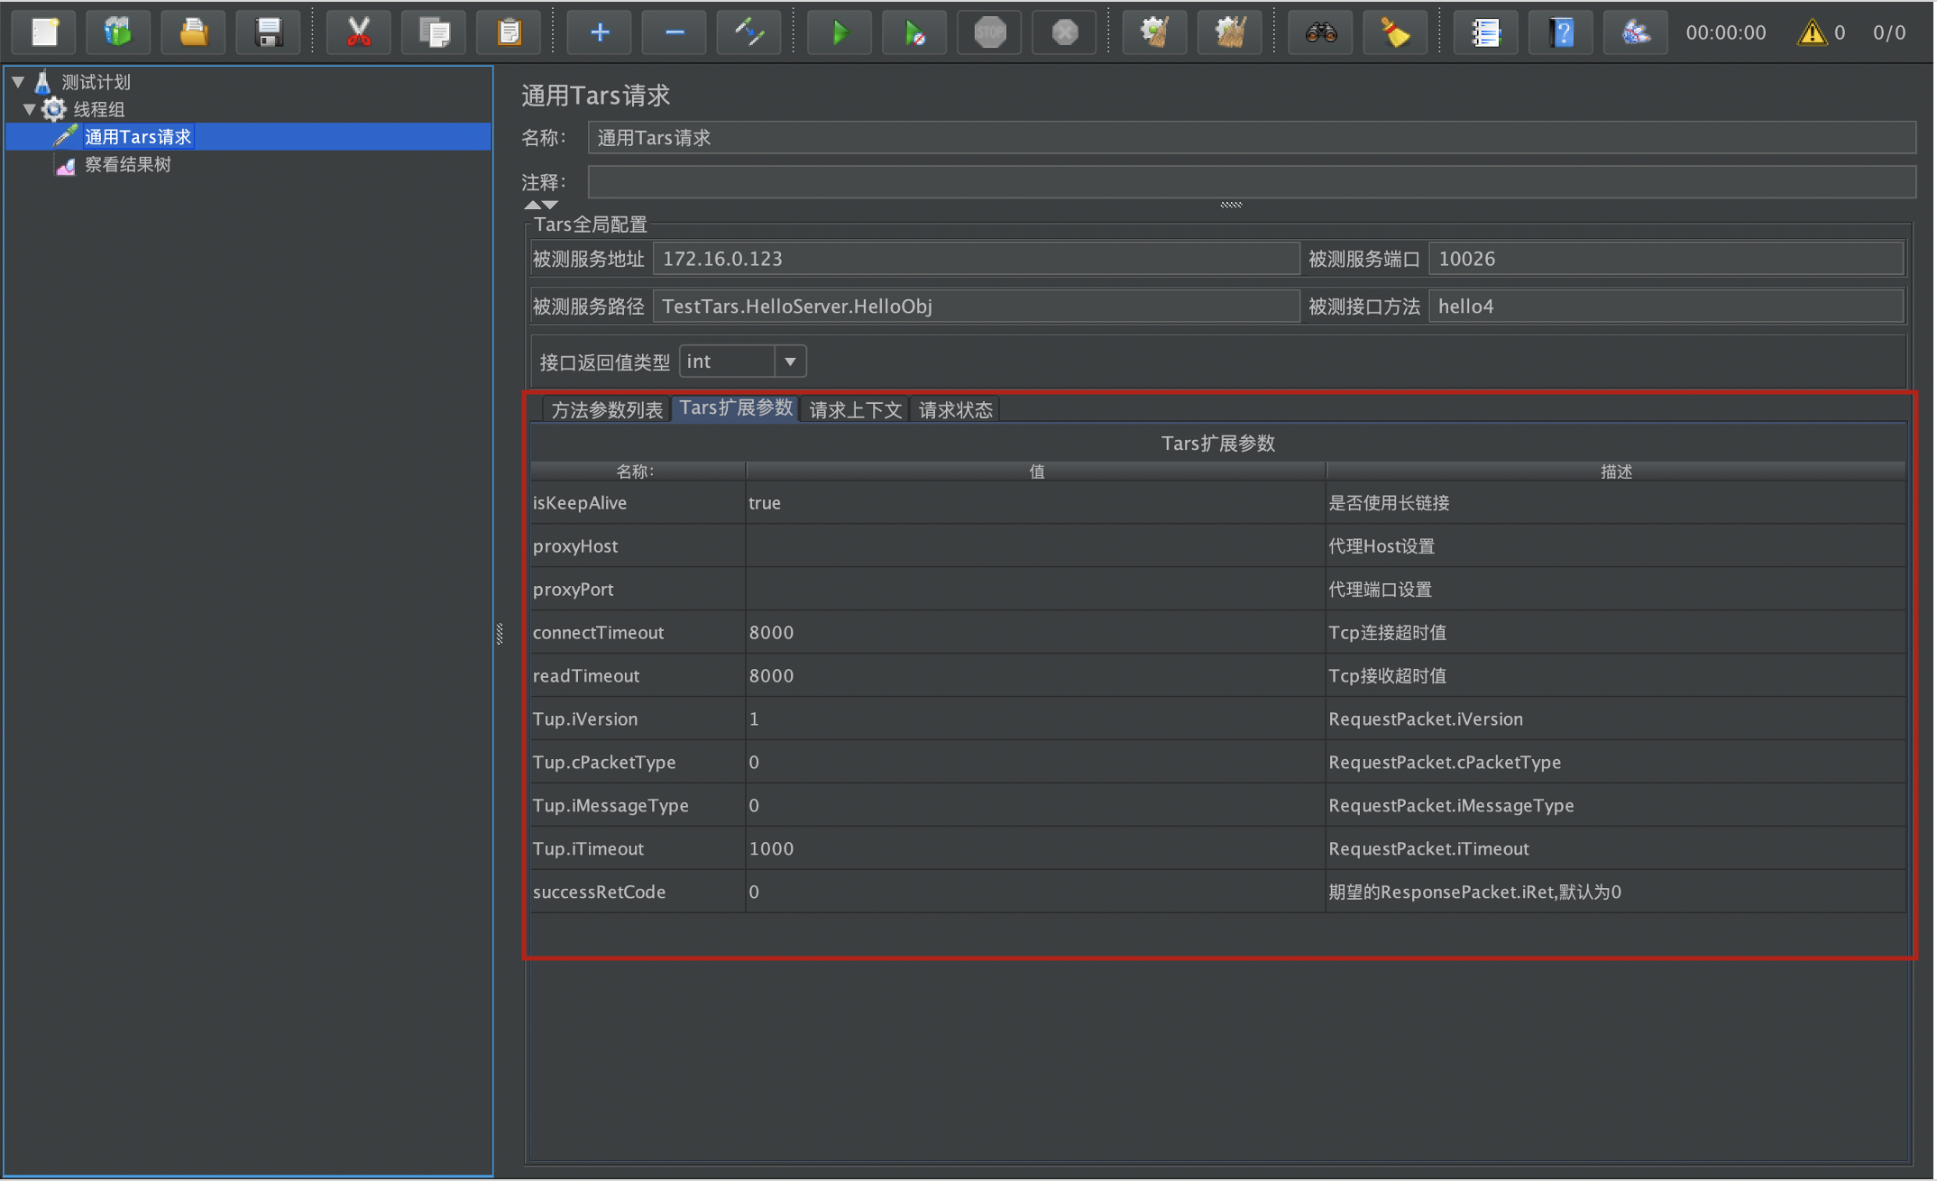Collapse the 线程组 tree node
This screenshot has height=1181, width=1937.
pos(29,109)
